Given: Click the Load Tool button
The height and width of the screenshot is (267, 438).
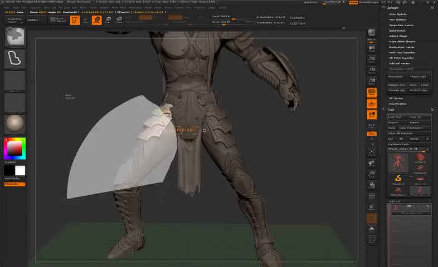Looking at the screenshot, I should (398, 117).
